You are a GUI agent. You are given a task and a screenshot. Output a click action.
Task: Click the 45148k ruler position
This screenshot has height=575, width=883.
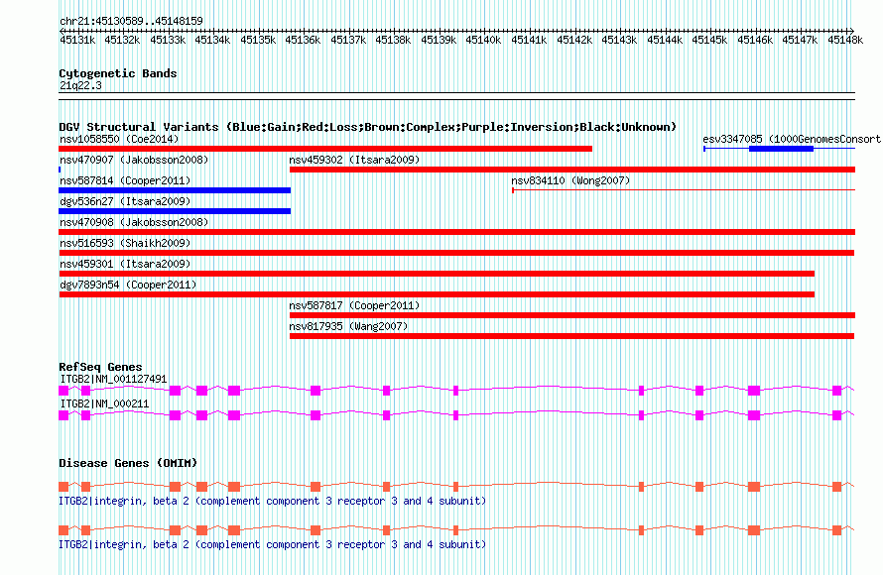coord(845,40)
